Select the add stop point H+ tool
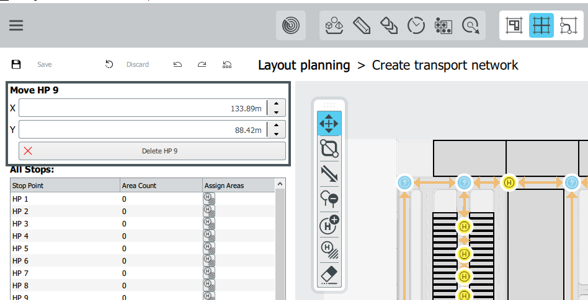The image size is (588, 300). pos(329,225)
